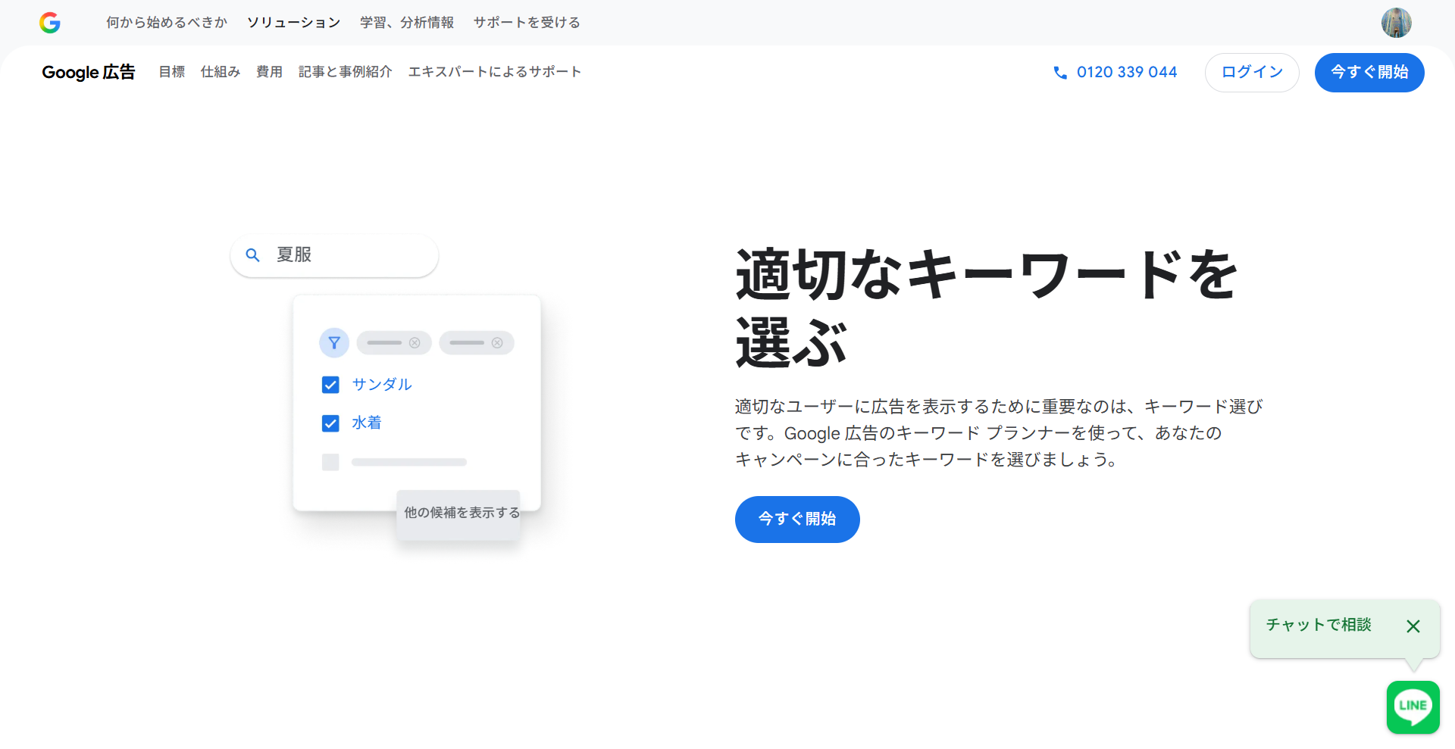This screenshot has width=1455, height=749.
Task: Click the blue filter funnel icon
Action: pos(334,343)
